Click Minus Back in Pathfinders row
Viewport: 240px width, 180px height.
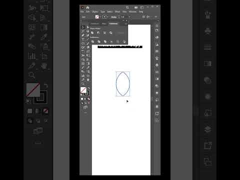coord(124,41)
